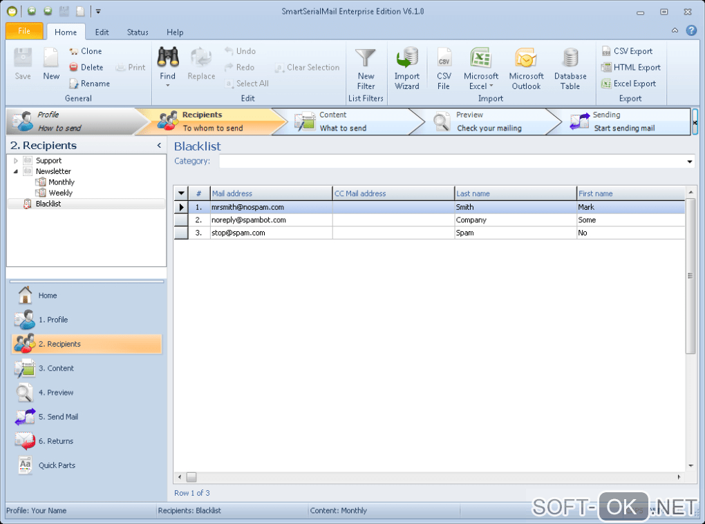Switch to the Home ribbon tab
This screenshot has height=524, width=705.
click(x=66, y=32)
